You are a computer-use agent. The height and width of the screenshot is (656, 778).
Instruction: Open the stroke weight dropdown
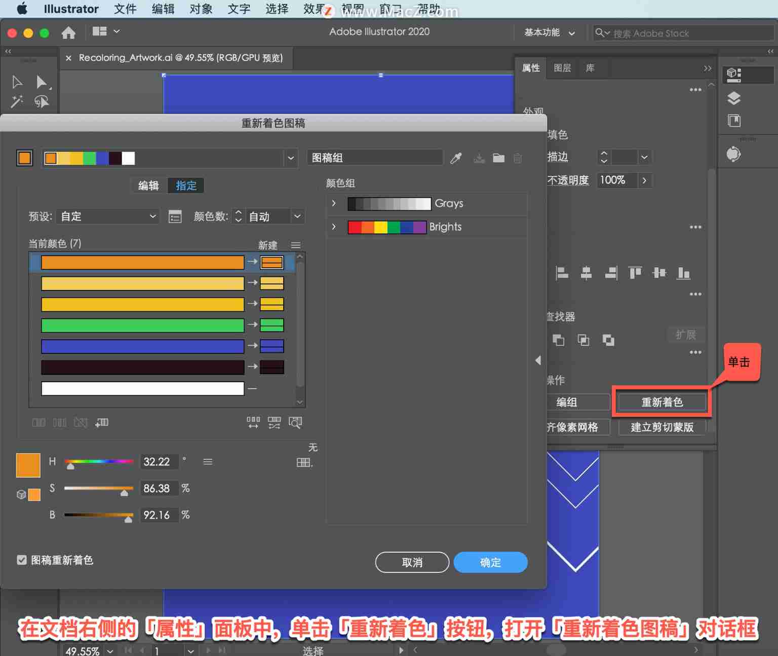644,157
